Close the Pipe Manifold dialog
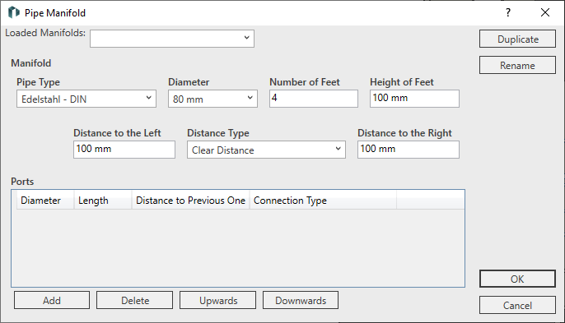Image resolution: width=565 pixels, height=323 pixels. click(x=545, y=12)
